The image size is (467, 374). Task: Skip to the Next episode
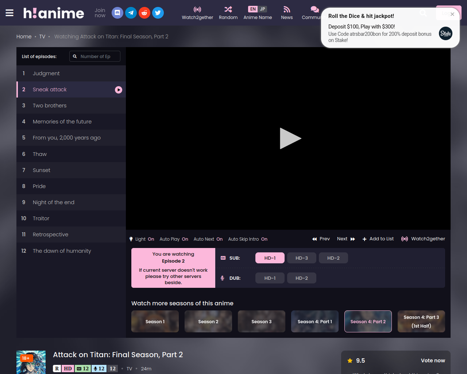tap(346, 239)
